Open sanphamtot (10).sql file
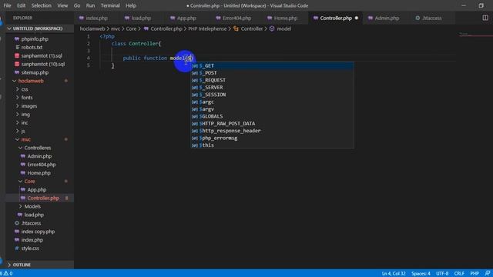This screenshot has width=493, height=277. click(x=43, y=64)
